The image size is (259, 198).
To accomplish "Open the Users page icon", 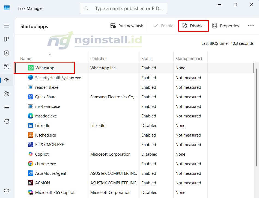I will (7, 94).
